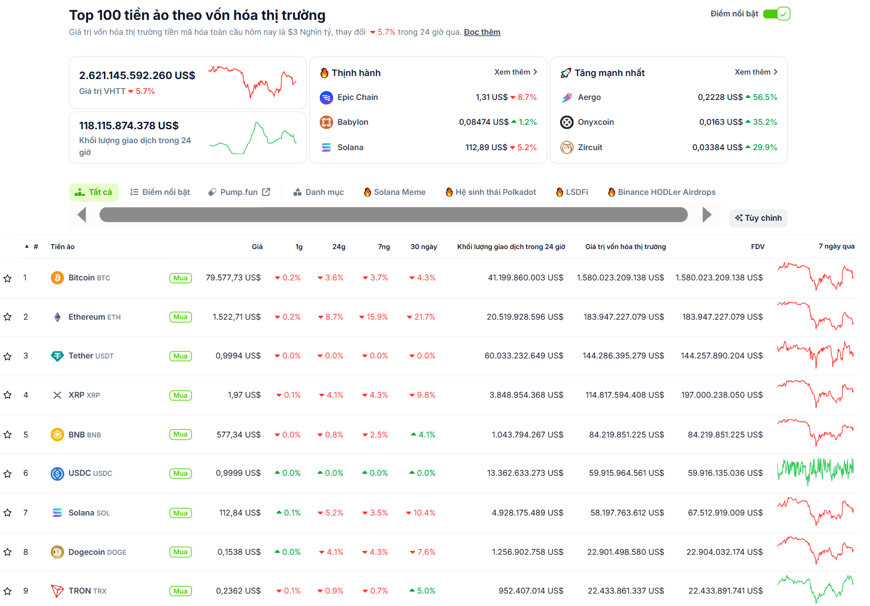Click Mua button for Solana

point(181,513)
